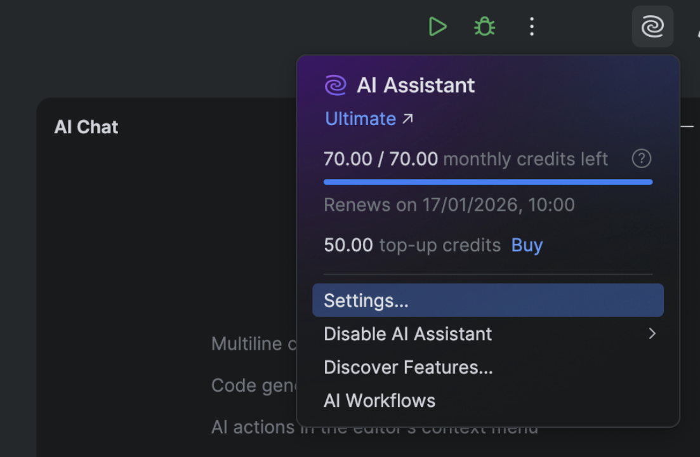Image resolution: width=700 pixels, height=457 pixels.
Task: Expand the Disable AI Assistant submenu chevron
Action: point(652,334)
